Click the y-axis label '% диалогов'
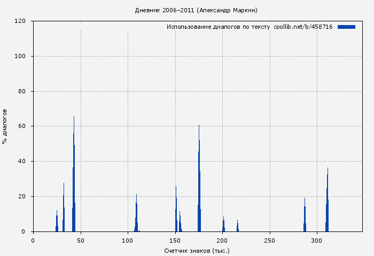 (5, 126)
